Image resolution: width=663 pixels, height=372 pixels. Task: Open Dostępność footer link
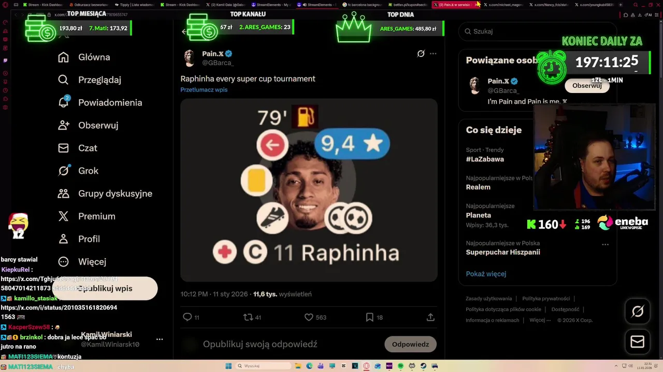(x=566, y=309)
